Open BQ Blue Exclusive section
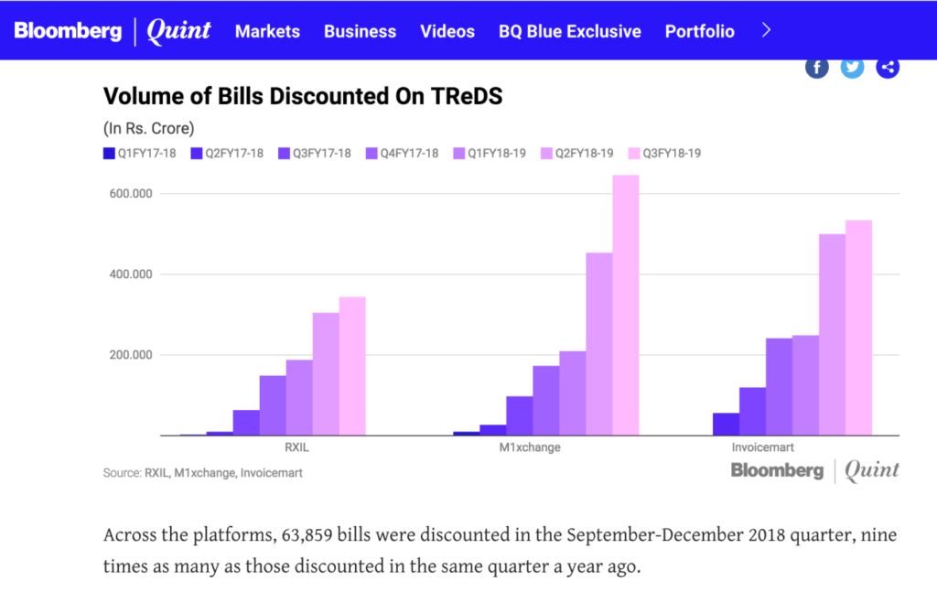 tap(569, 31)
